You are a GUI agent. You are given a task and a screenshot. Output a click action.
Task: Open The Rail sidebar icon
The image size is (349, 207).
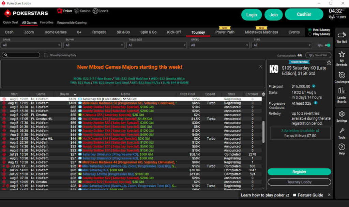342,37
